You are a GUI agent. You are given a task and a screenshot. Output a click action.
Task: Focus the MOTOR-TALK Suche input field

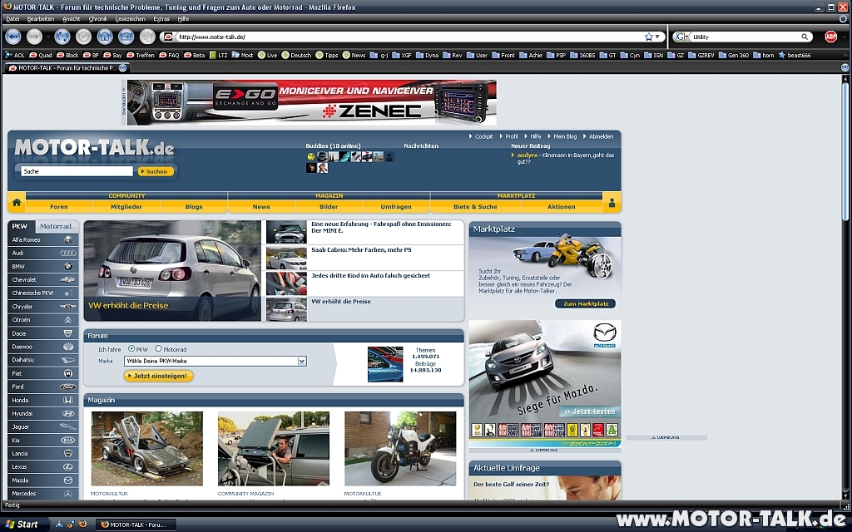point(77,171)
